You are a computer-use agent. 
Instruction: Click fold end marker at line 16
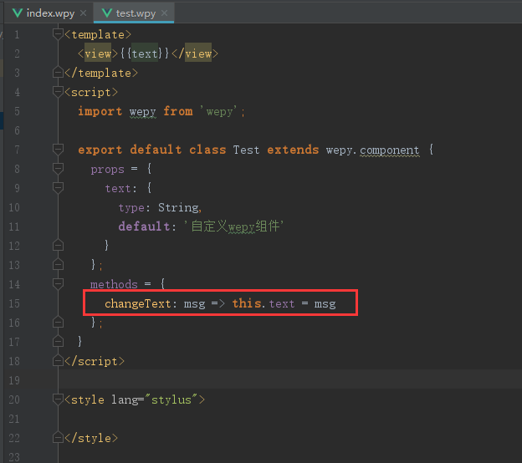pyautogui.click(x=58, y=322)
